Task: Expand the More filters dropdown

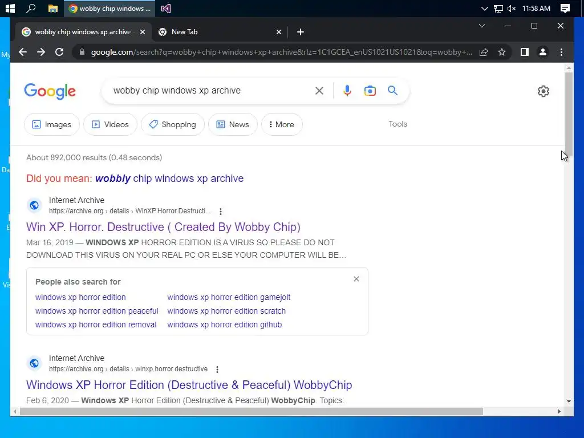Action: [282, 124]
